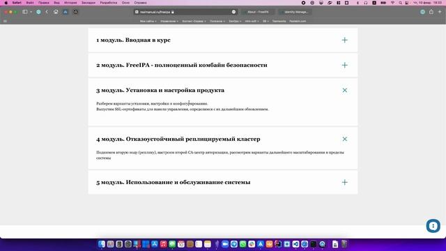Click heading '4 модуль. Отказоустойчивый реплицируемый кластер'
The height and width of the screenshot is (251, 446).
[178, 139]
